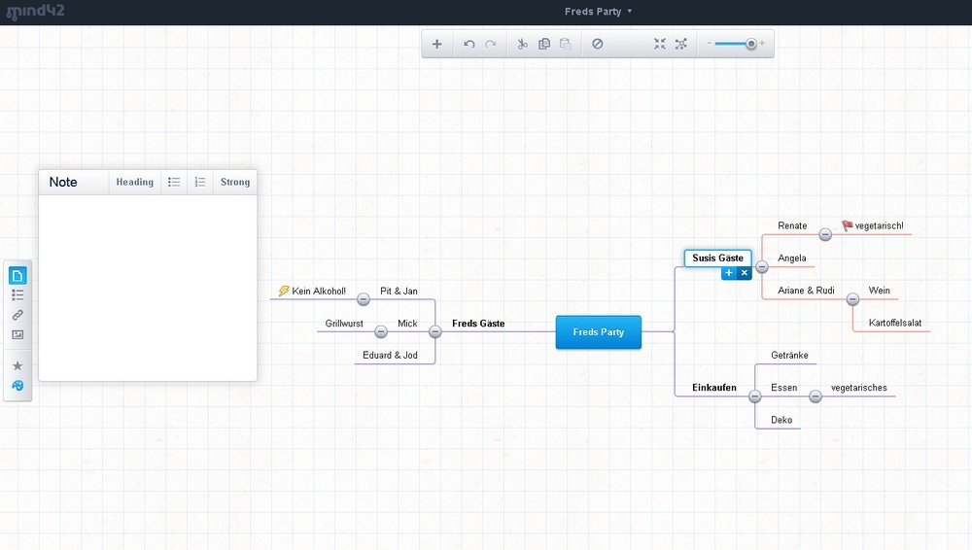
Task: Select the Getränke node
Action: (789, 356)
